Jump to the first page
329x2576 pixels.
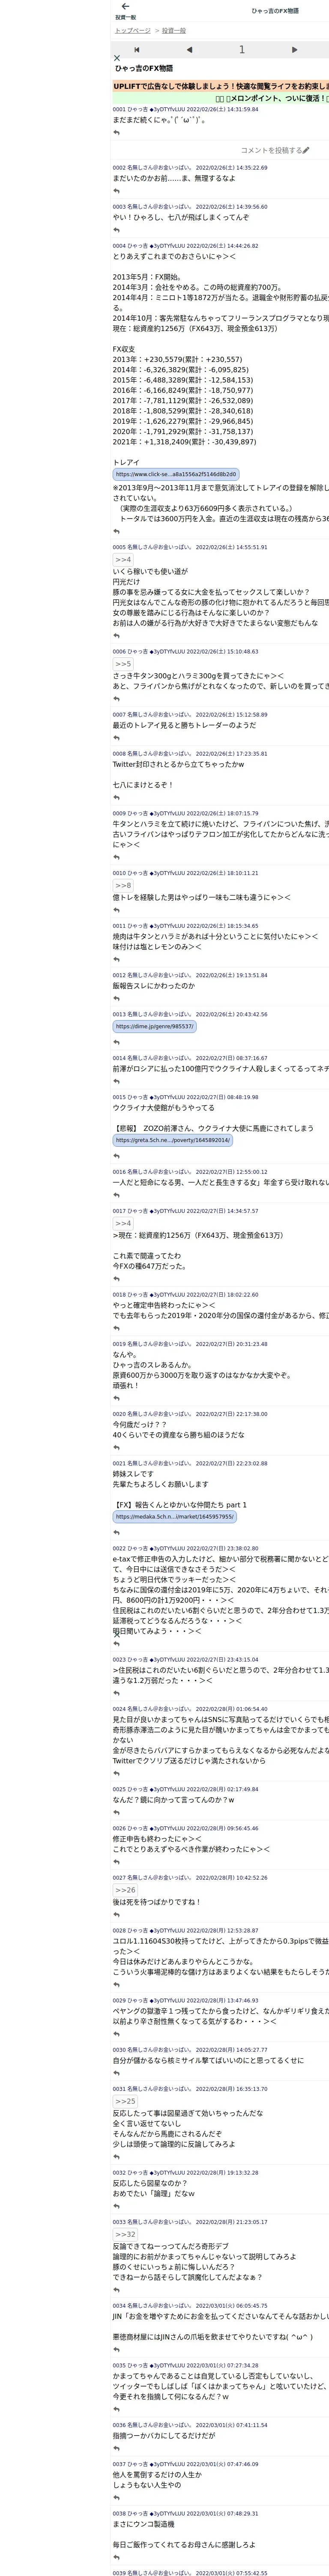[137, 49]
